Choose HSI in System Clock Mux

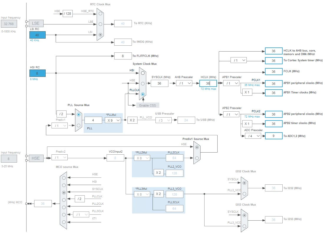click(143, 73)
